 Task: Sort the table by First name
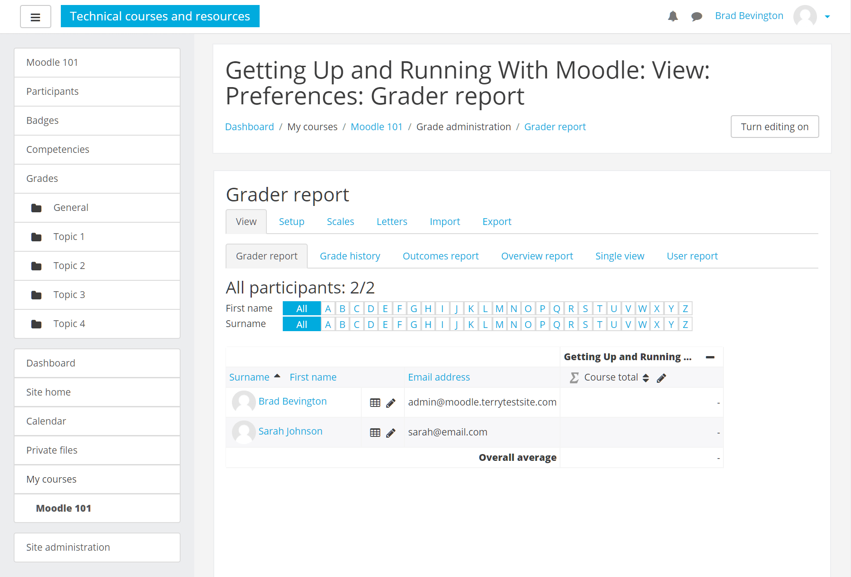(313, 377)
